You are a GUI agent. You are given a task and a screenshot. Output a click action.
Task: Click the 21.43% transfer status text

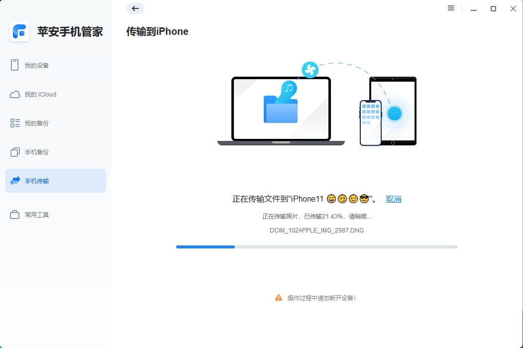[316, 216]
